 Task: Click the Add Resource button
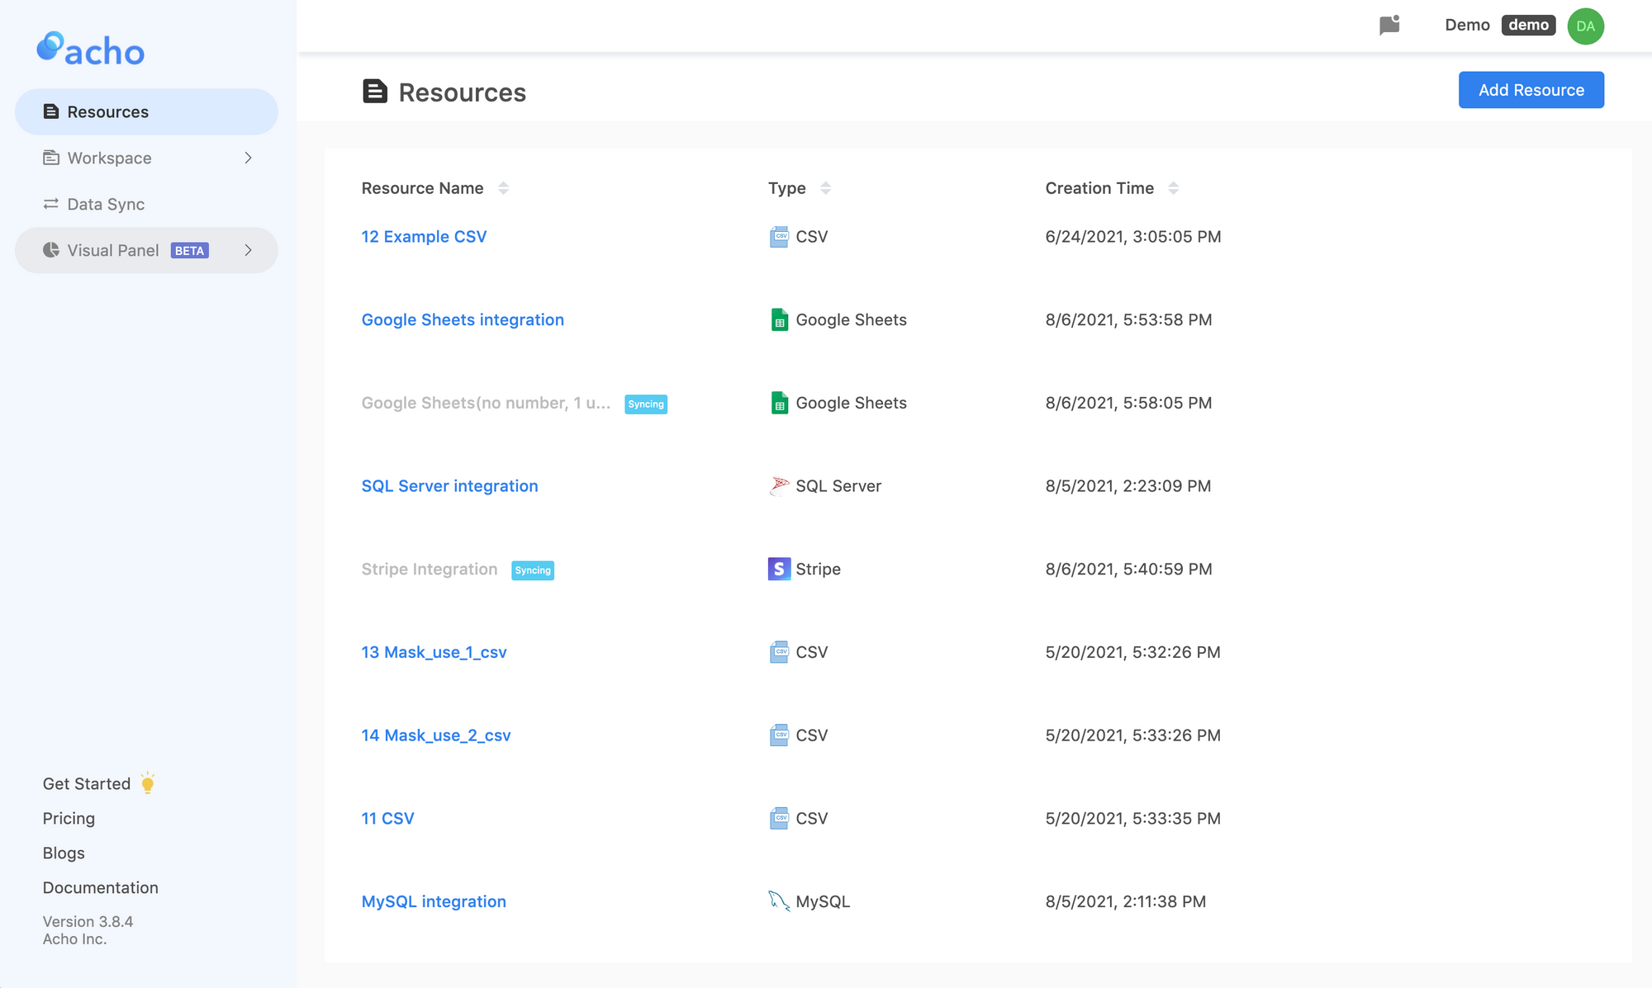click(1531, 90)
